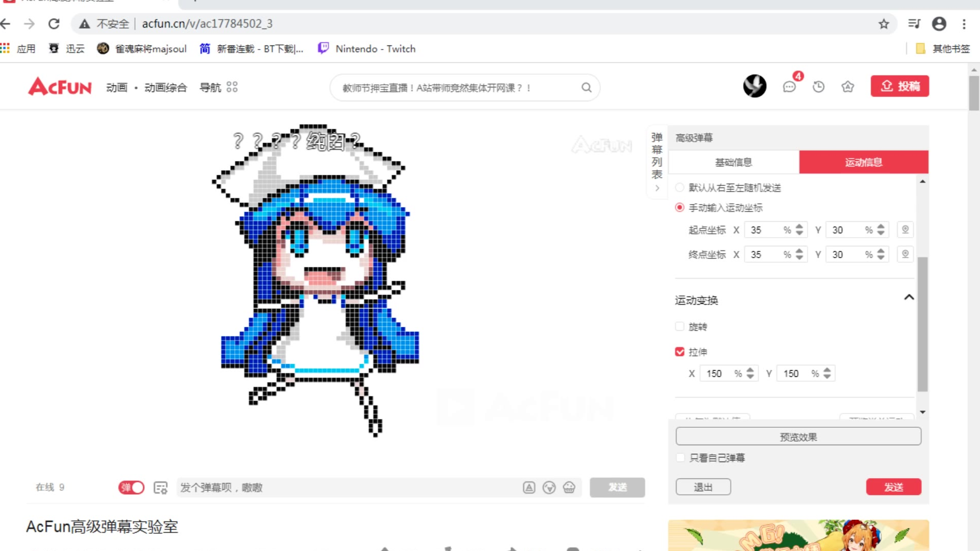Screen dimensions: 980x551
Task: Open watch history clock icon
Action: pyautogui.click(x=818, y=87)
